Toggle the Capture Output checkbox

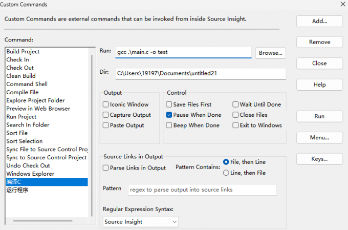pyautogui.click(x=105, y=115)
